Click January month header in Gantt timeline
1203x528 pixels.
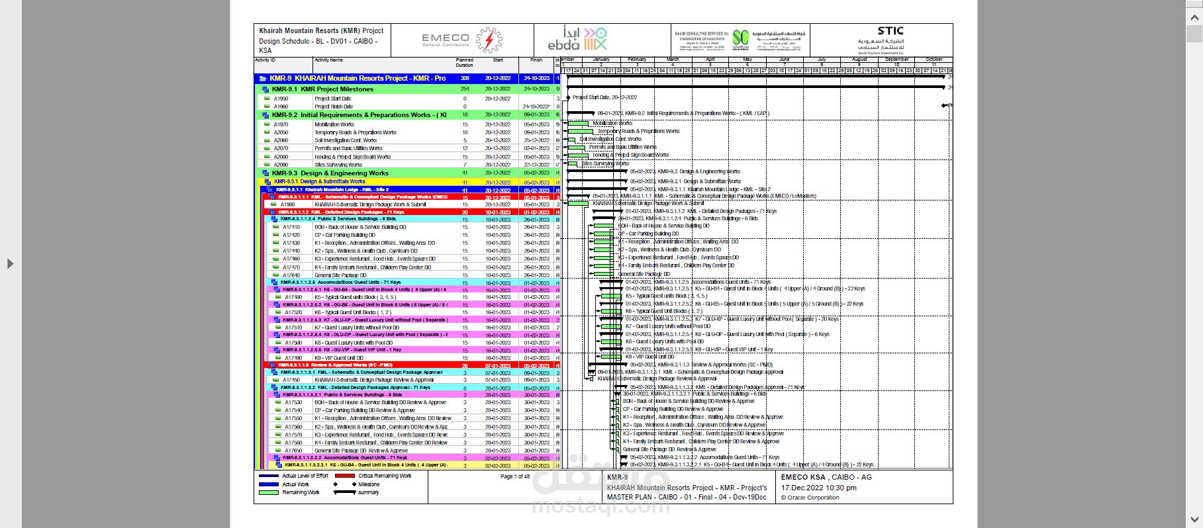[x=601, y=60]
